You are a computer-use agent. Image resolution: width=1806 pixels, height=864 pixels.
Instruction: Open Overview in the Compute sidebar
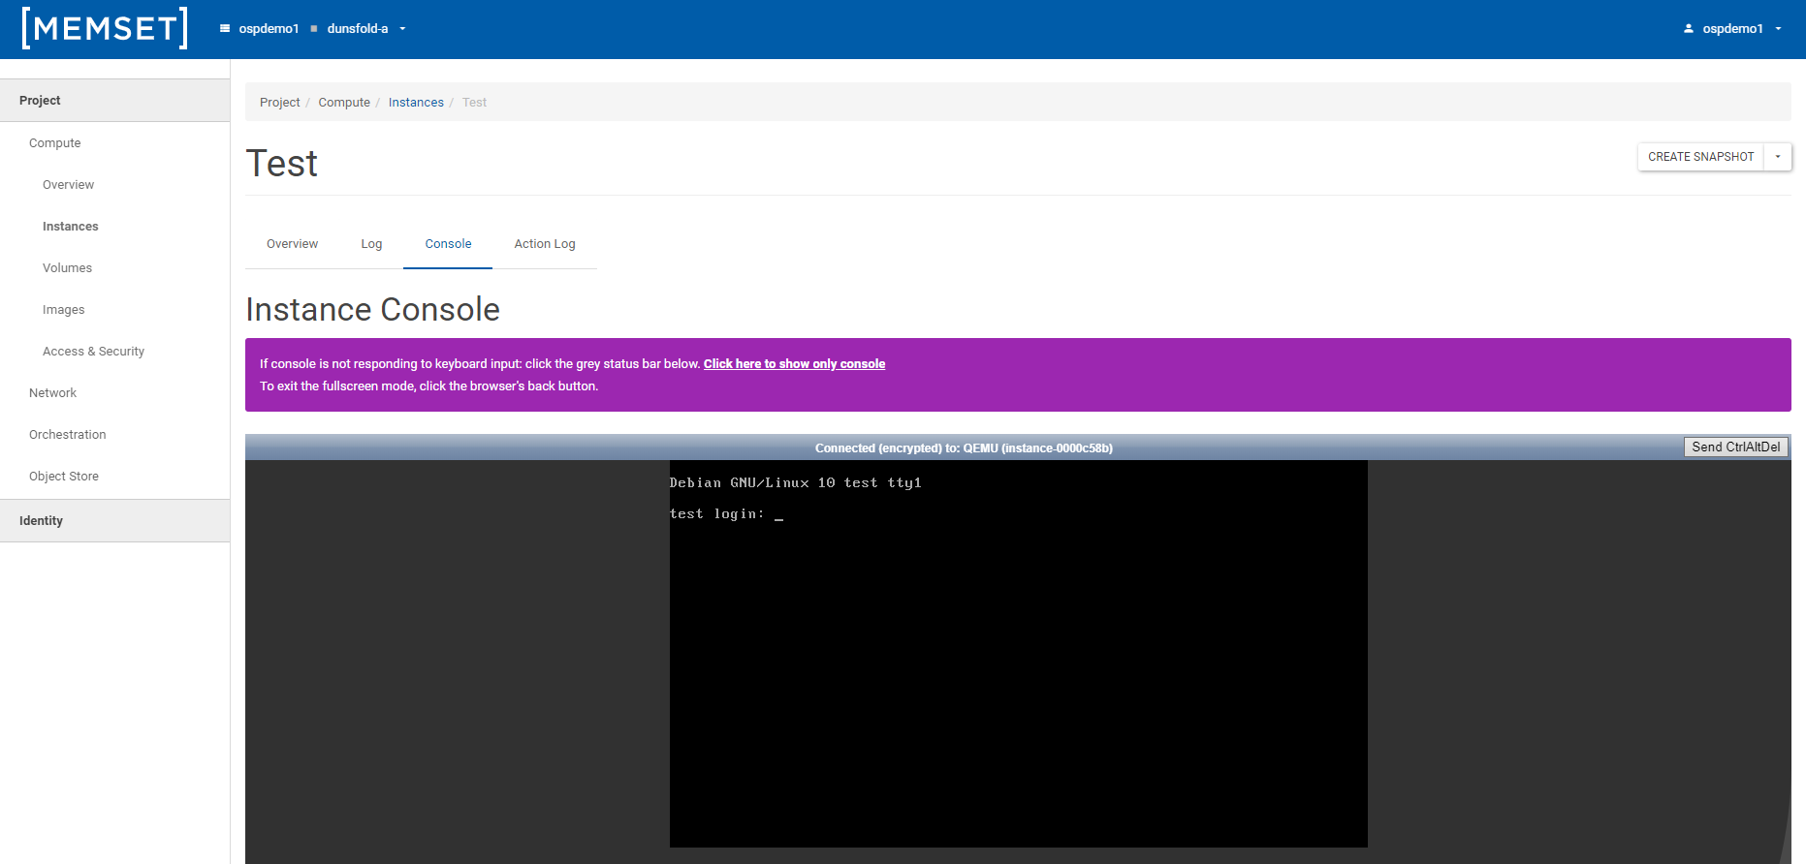coord(114,185)
